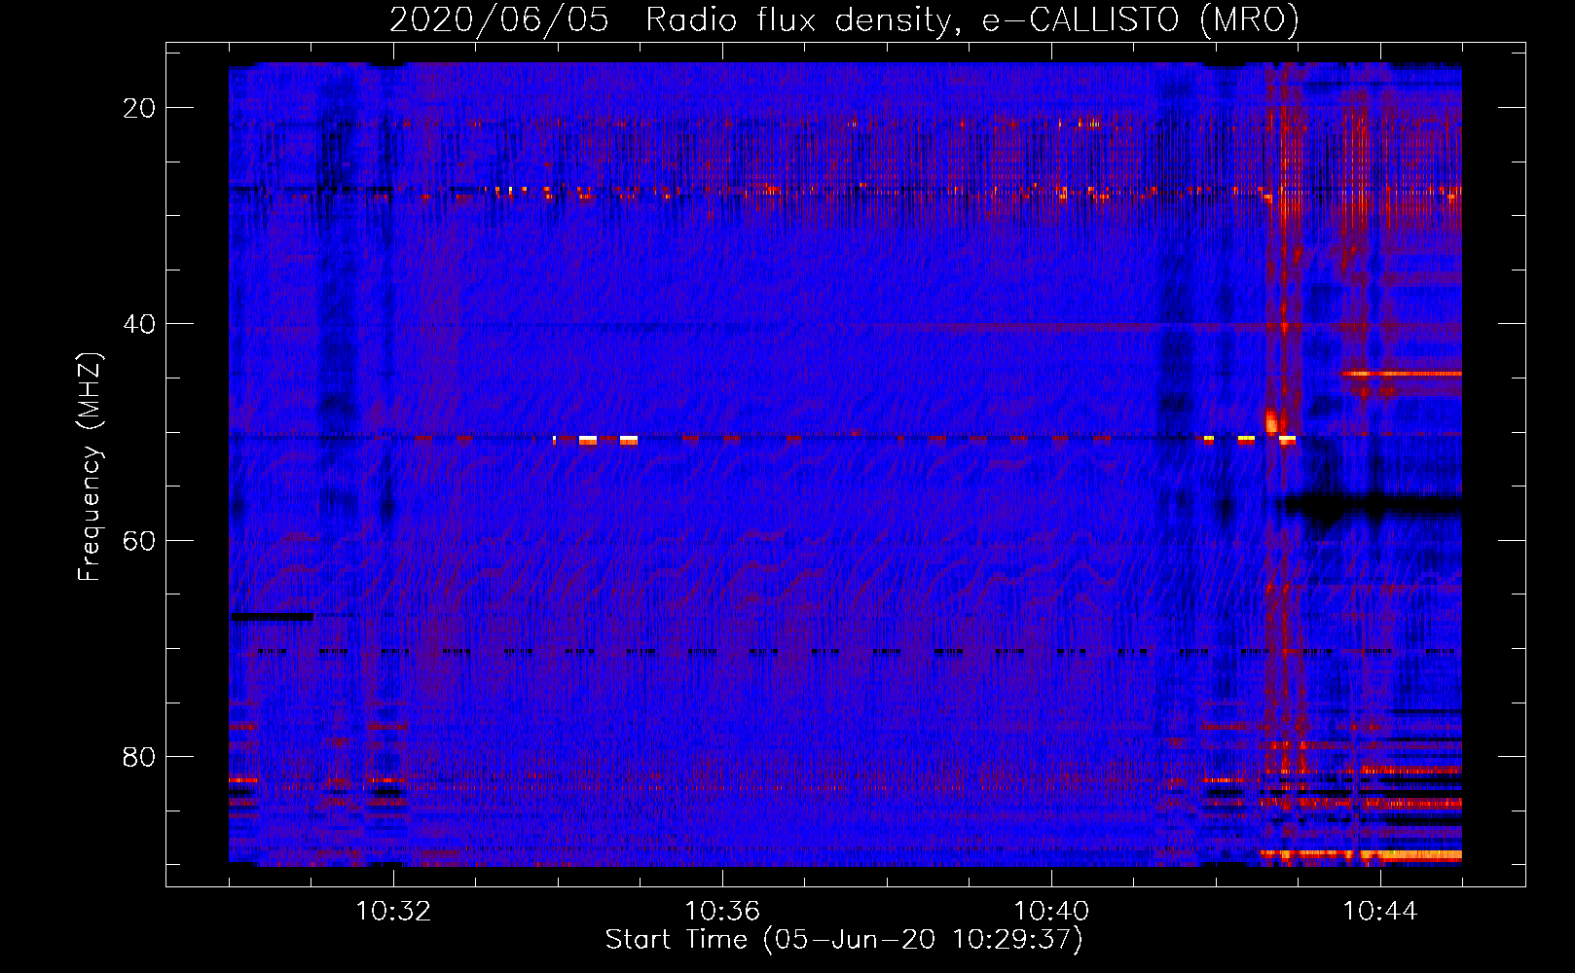This screenshot has height=973, width=1575.
Task: Click the time tick label "10:32"
Action: coord(393,912)
